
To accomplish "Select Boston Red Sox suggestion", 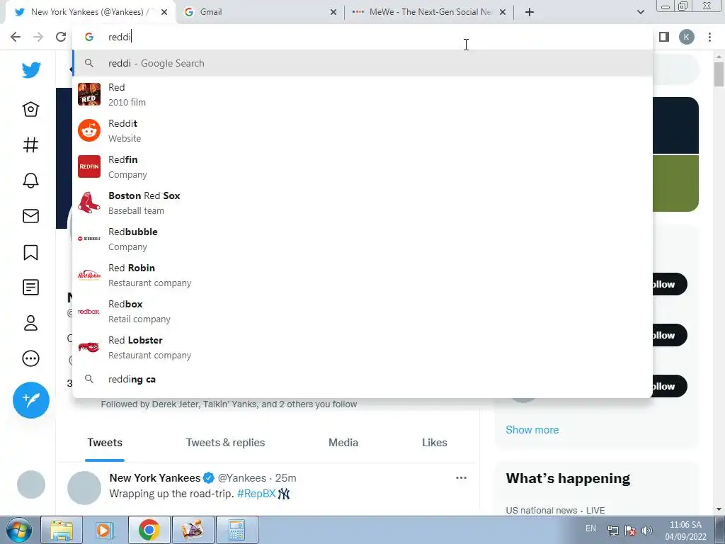I will [x=363, y=203].
